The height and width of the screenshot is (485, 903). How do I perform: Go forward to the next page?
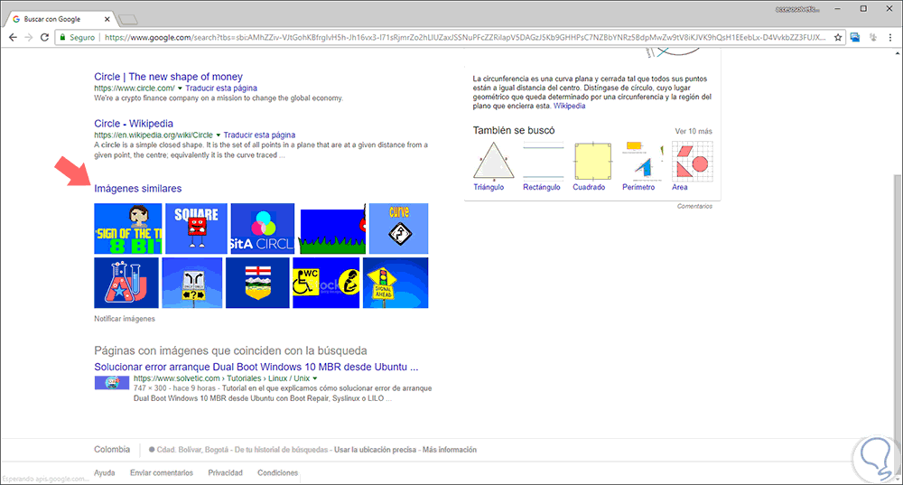click(28, 37)
